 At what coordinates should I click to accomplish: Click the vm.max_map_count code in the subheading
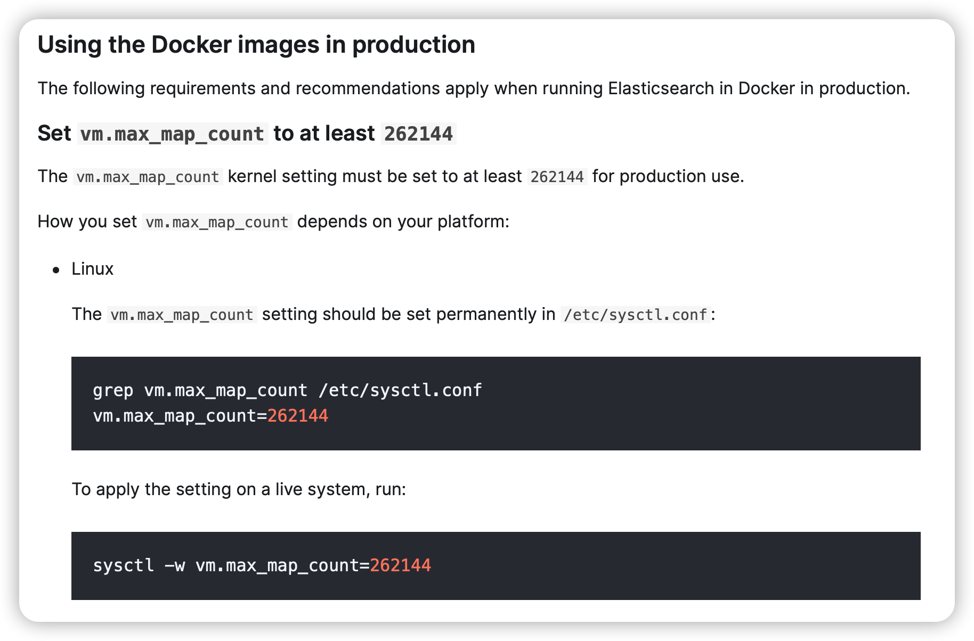(x=172, y=134)
